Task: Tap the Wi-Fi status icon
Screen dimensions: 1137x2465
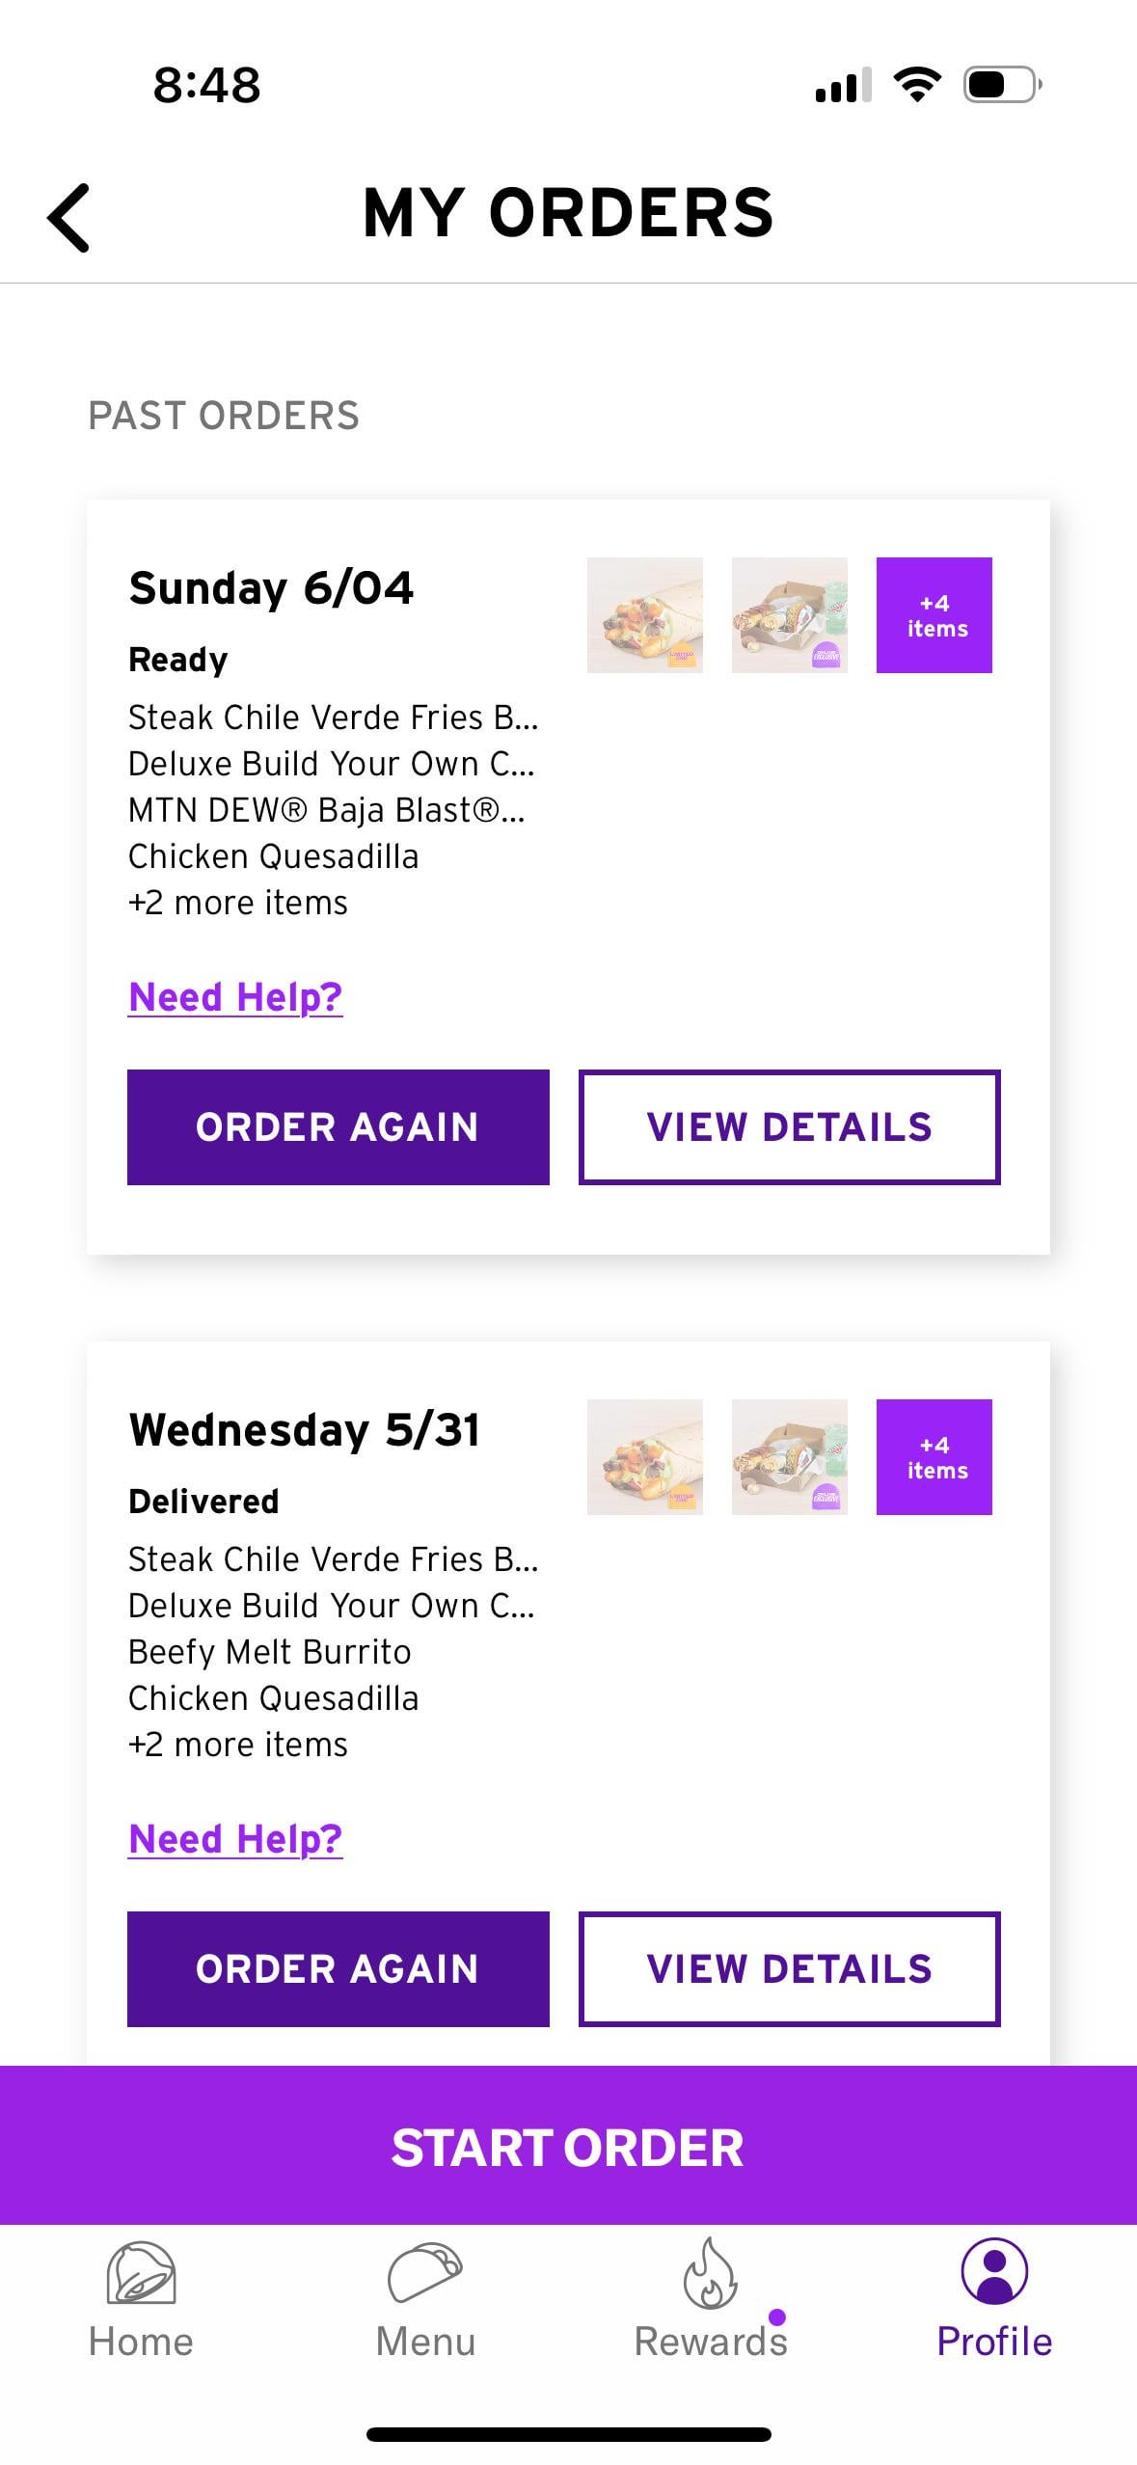Action: (x=918, y=85)
